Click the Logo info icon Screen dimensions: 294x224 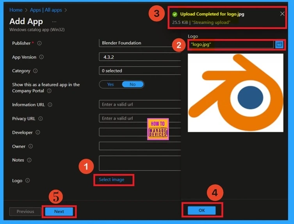click(x=27, y=181)
